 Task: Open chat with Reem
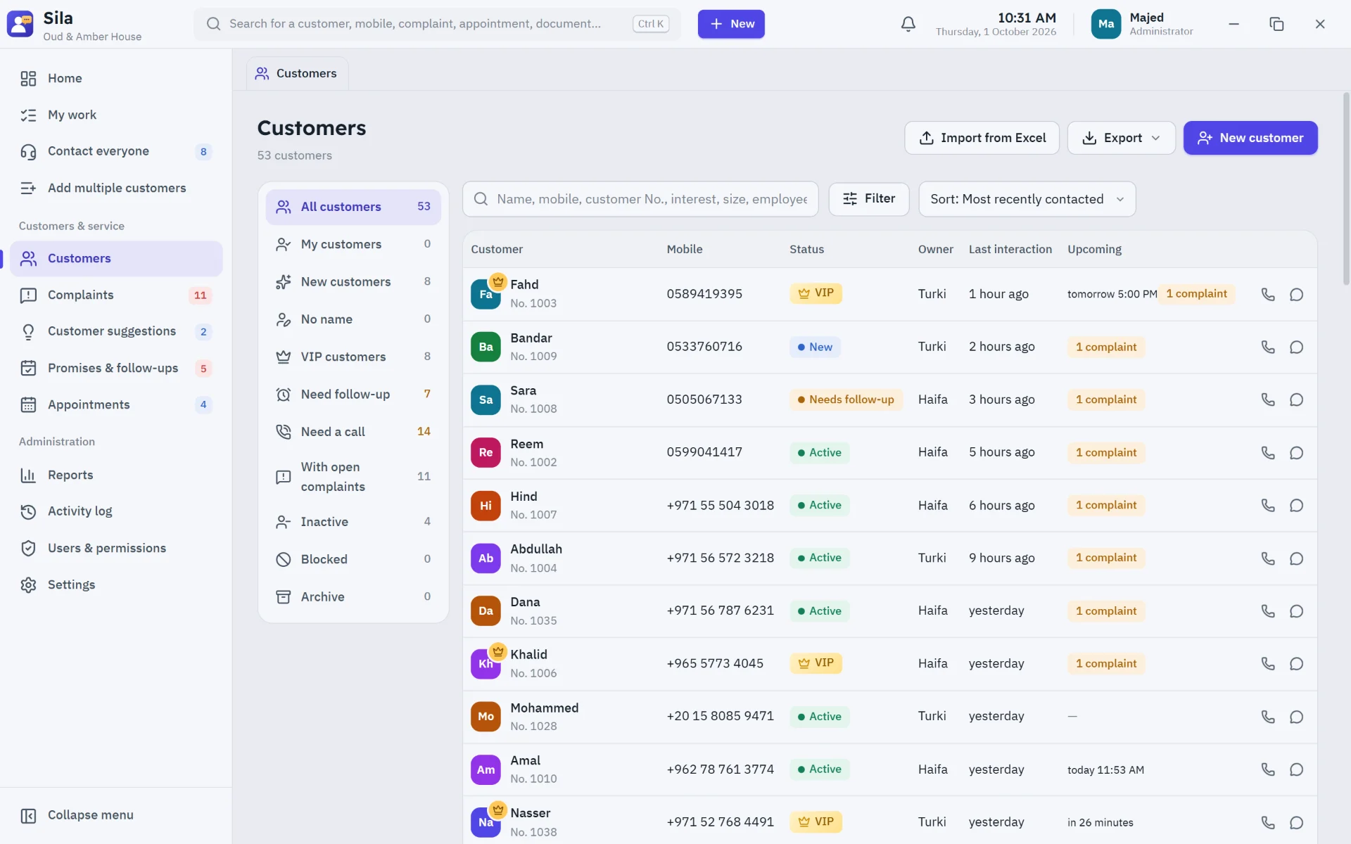click(1296, 452)
